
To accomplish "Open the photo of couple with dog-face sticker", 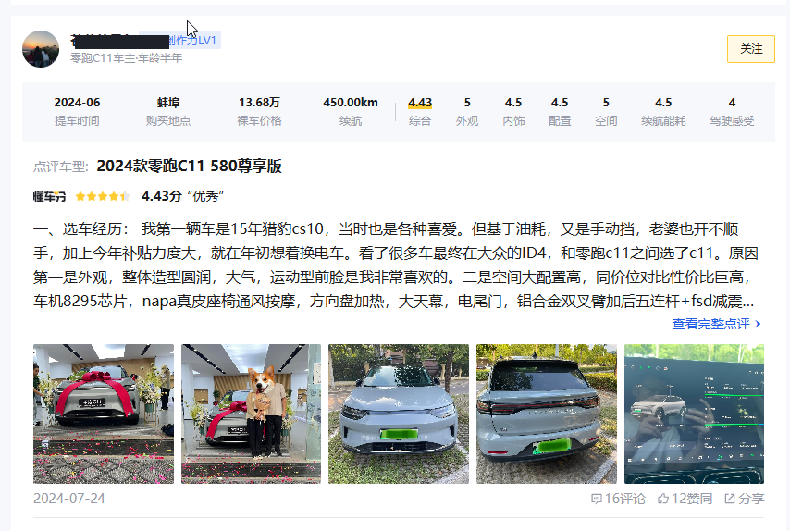I will pyautogui.click(x=251, y=414).
